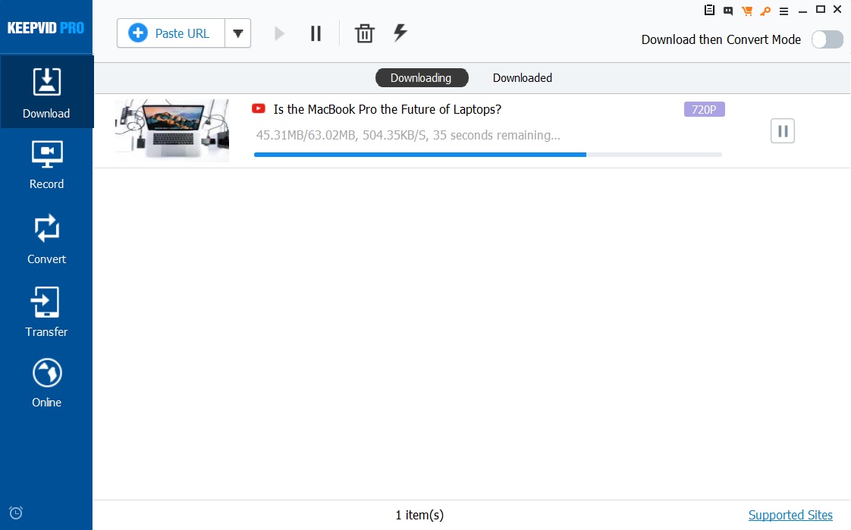Open the Download section in sidebar
This screenshot has height=530, width=851.
[x=47, y=92]
